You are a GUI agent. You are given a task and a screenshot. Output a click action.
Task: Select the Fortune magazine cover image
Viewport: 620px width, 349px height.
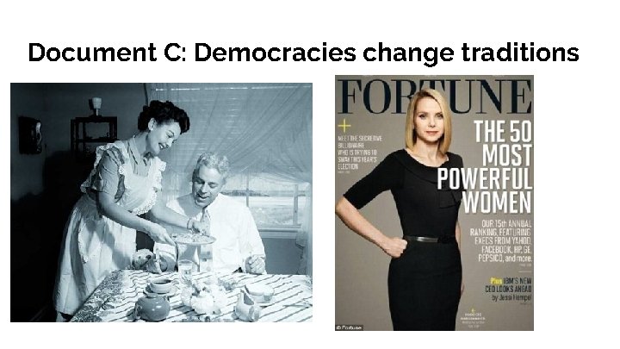(x=434, y=203)
